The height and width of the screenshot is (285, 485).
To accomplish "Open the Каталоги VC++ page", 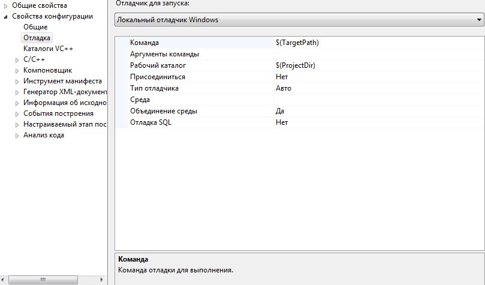I will point(48,49).
